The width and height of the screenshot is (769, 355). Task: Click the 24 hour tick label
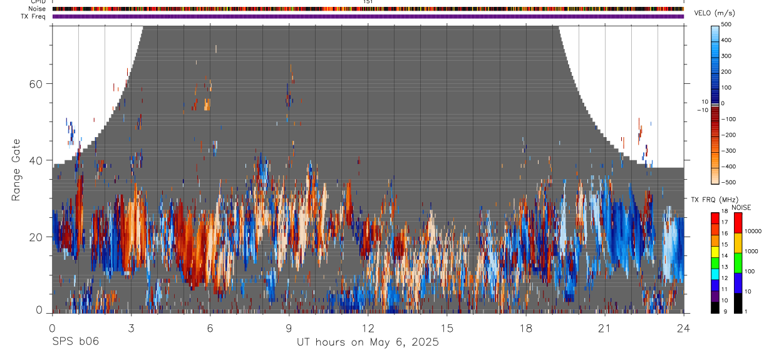pos(683,327)
